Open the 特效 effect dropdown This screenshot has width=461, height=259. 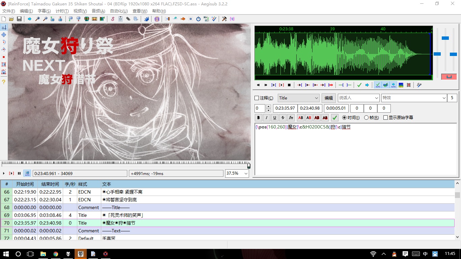[x=414, y=98]
